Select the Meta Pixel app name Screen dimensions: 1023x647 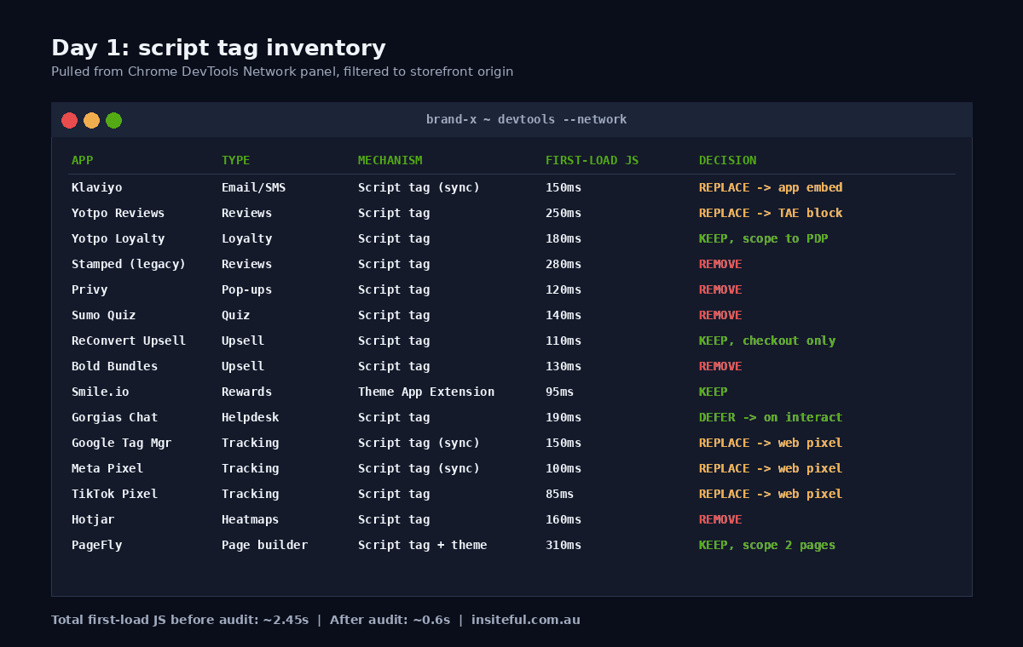[107, 468]
